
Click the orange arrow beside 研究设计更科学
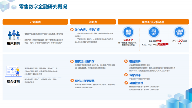[72, 61]
